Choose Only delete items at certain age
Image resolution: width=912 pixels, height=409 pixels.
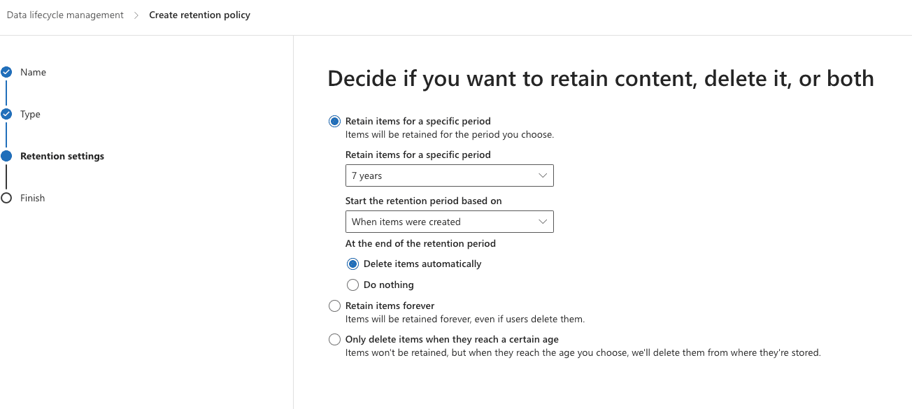[334, 339]
